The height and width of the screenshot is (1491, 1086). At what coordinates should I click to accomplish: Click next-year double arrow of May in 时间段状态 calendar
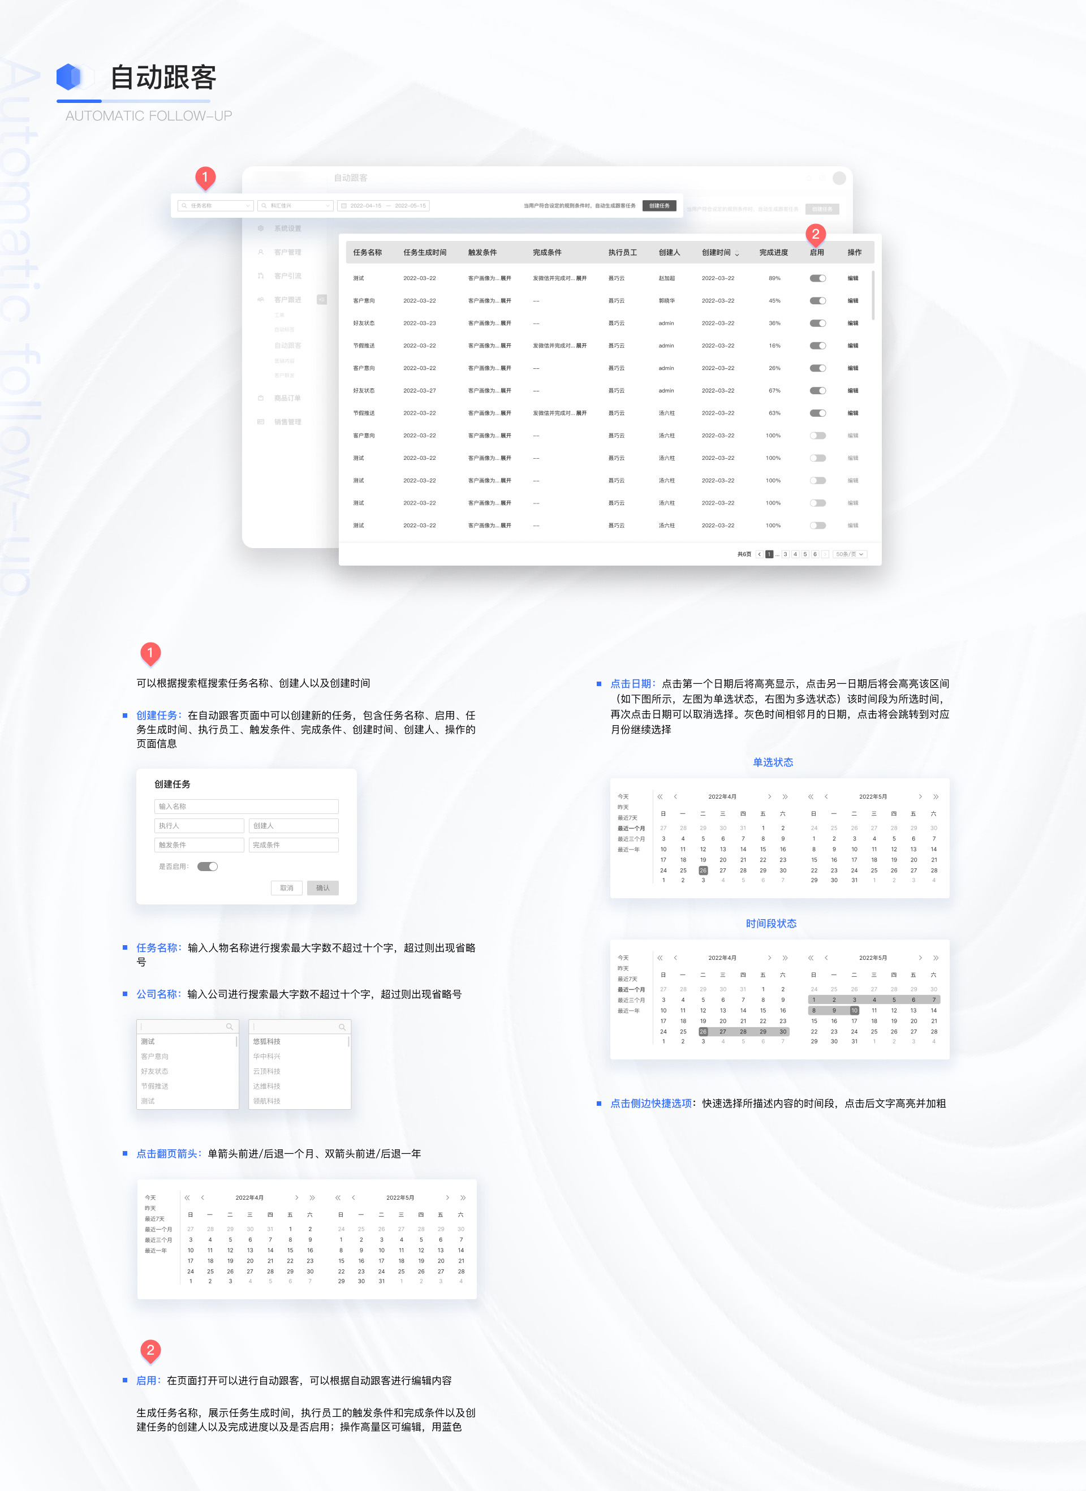pos(936,957)
